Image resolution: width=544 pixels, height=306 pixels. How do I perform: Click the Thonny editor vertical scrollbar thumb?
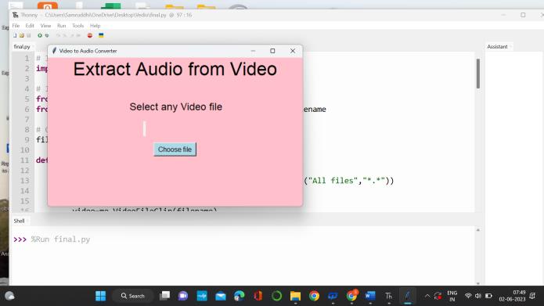click(478, 74)
